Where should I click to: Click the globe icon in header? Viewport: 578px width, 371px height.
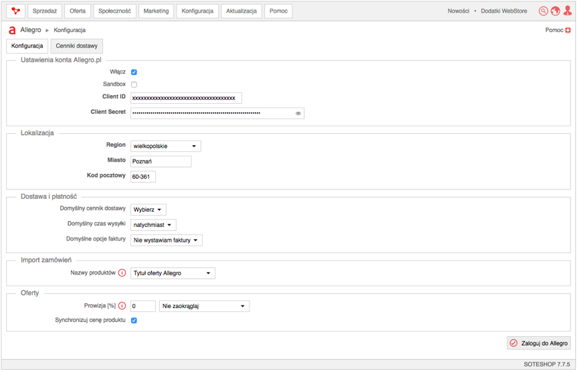point(555,11)
